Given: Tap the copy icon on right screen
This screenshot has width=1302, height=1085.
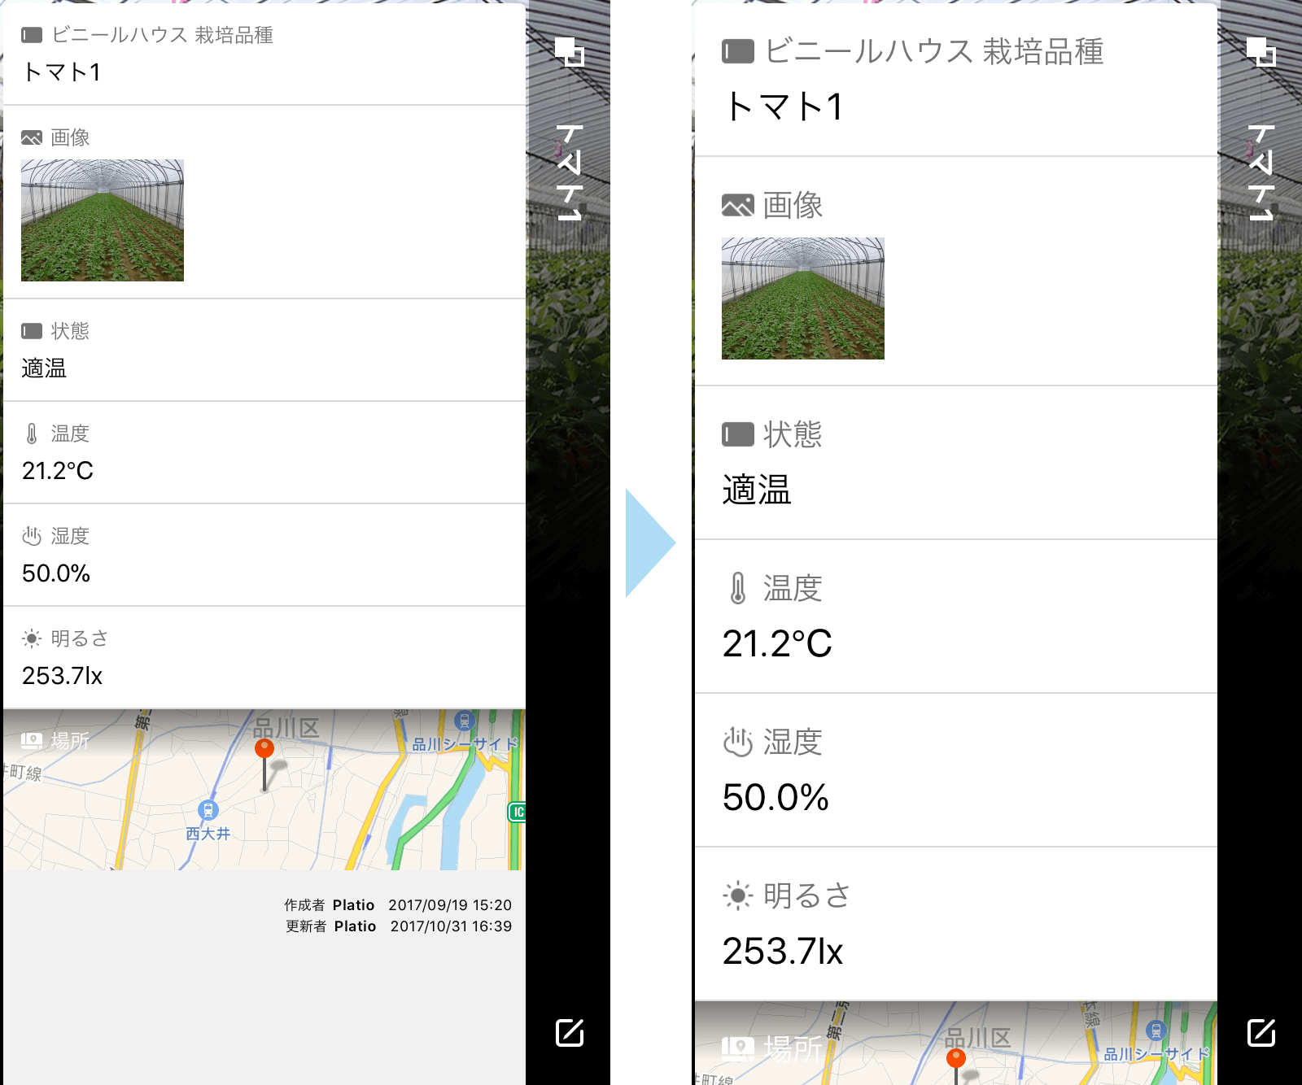Looking at the screenshot, I should 1260,51.
